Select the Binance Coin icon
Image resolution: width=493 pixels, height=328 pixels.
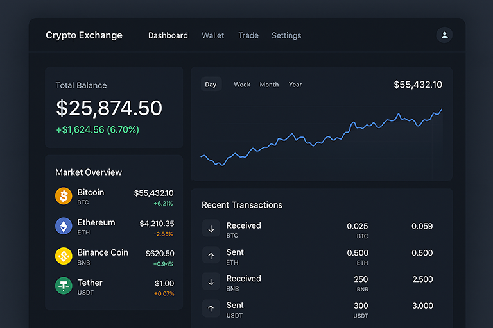click(x=64, y=256)
